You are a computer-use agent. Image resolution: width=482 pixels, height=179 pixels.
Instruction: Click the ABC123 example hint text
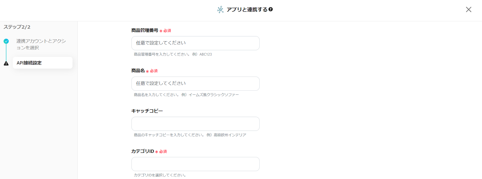tap(205, 54)
